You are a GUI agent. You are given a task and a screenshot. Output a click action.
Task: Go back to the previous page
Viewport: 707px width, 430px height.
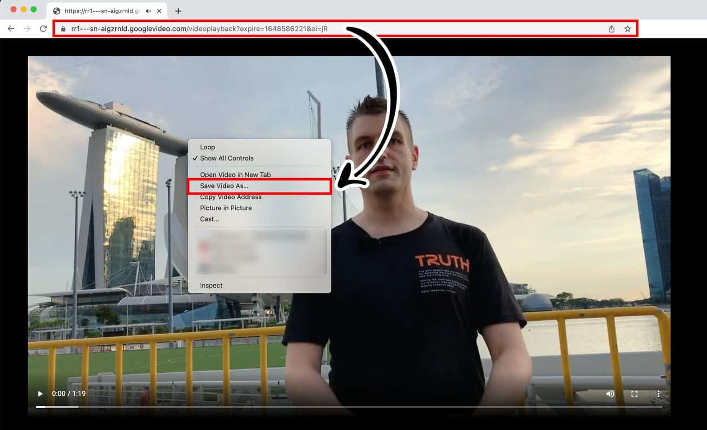point(11,29)
